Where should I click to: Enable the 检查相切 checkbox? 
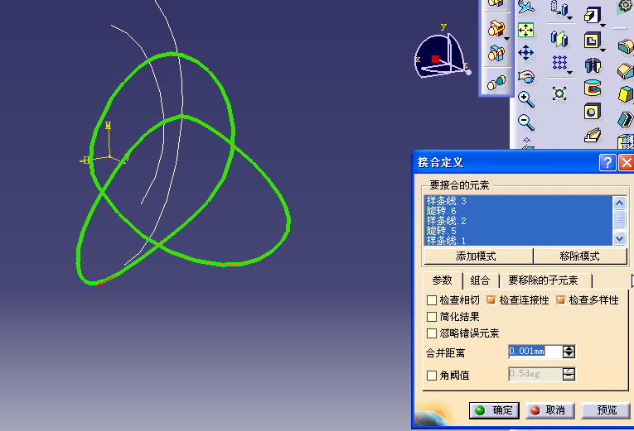(x=432, y=300)
